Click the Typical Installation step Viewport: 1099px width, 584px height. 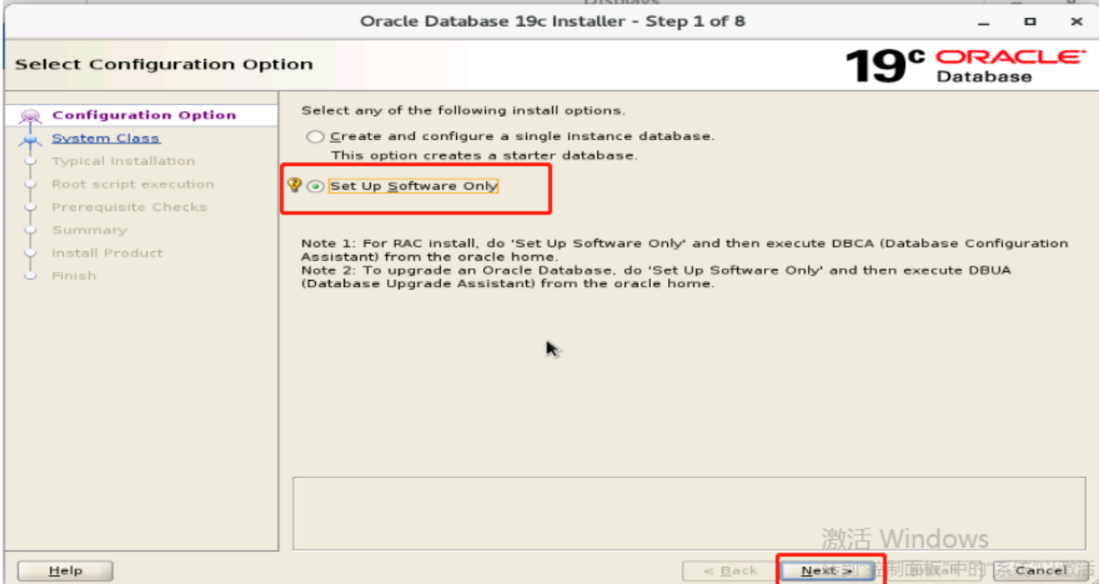click(123, 161)
